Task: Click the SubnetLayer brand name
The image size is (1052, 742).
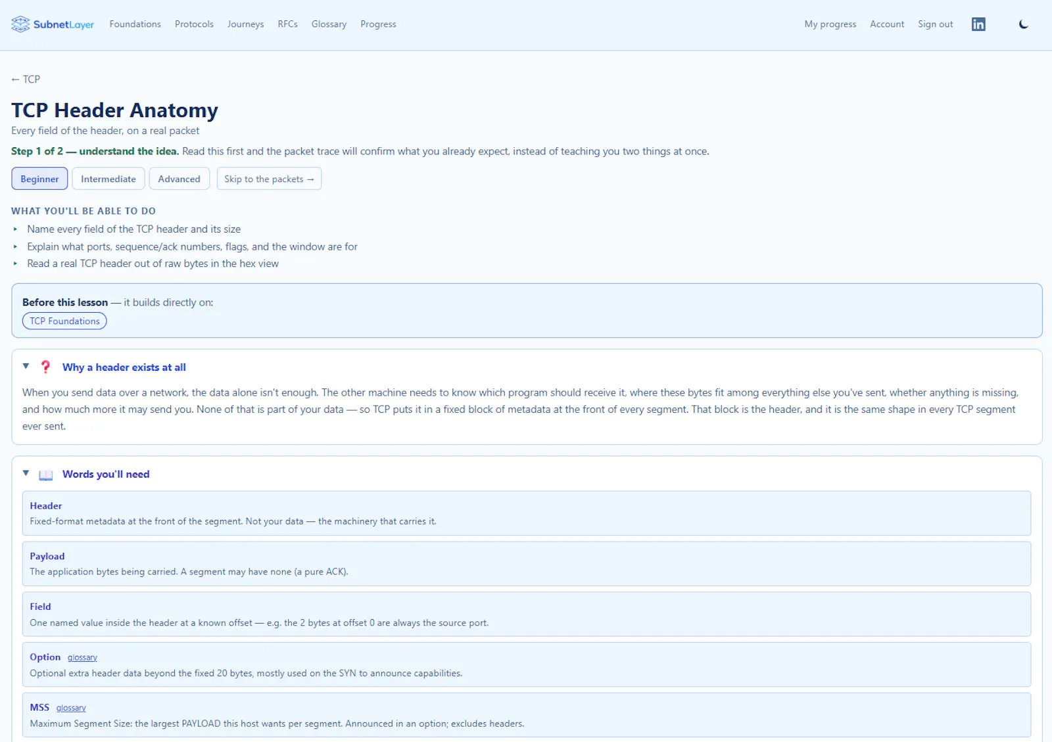Action: pos(64,24)
